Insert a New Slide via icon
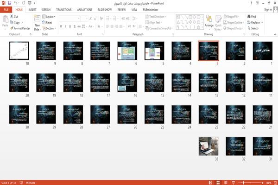Screen dimensions: 278x185 pyautogui.click(x=37, y=19)
